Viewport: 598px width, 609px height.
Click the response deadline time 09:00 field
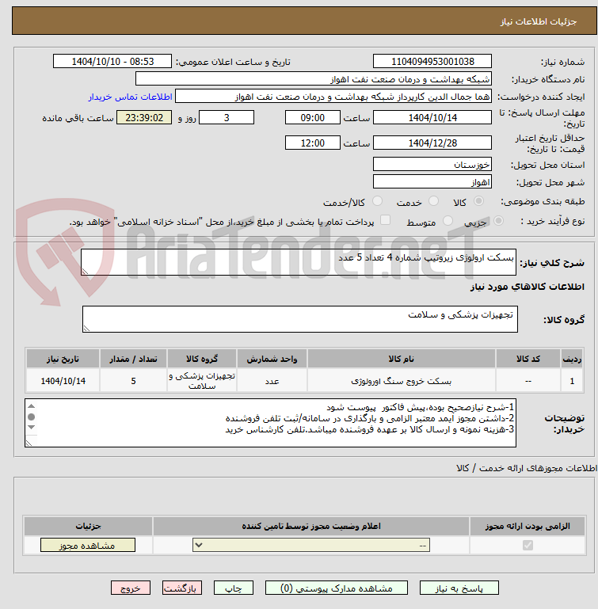[312, 118]
